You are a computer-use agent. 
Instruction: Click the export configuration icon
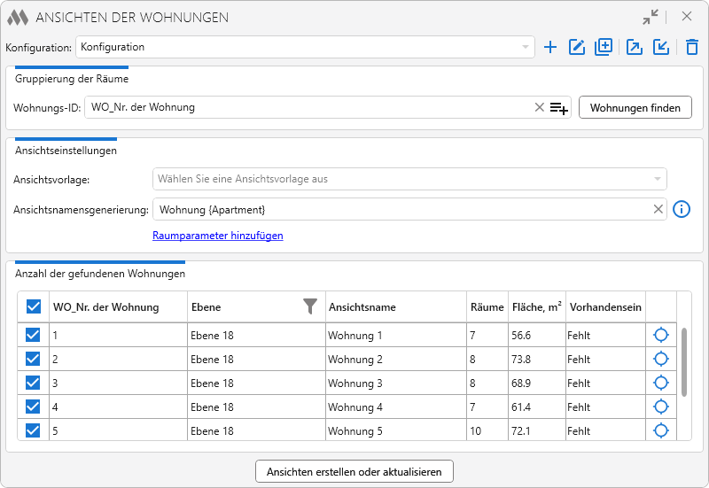pos(634,47)
